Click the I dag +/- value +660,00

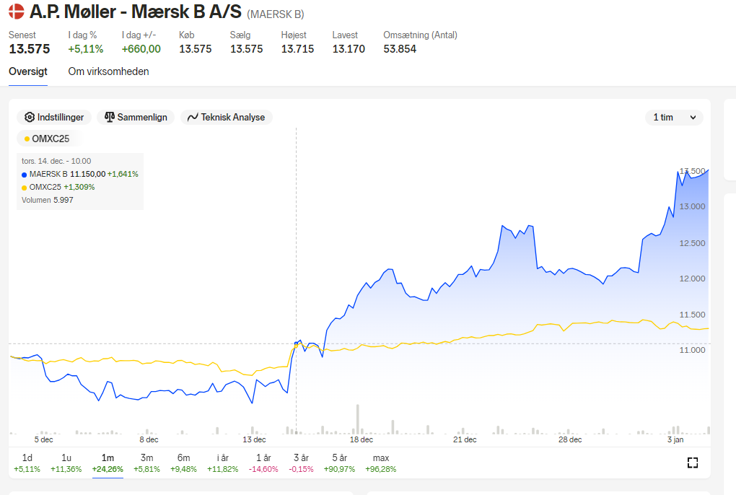click(x=141, y=49)
